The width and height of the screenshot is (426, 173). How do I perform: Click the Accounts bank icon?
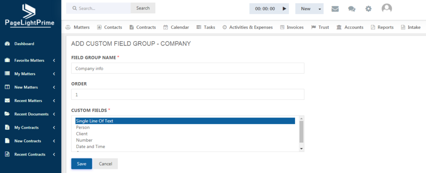pyautogui.click(x=339, y=27)
